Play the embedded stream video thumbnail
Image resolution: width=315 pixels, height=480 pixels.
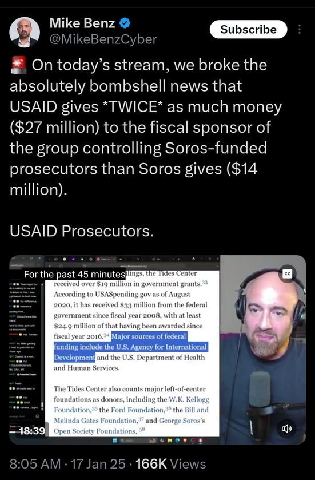[158, 350]
